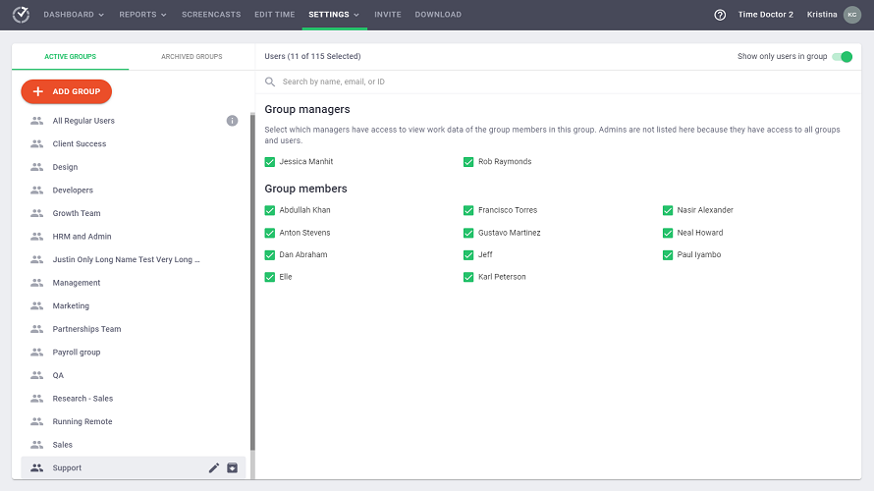Go to the Download link in navbar

pos(438,15)
